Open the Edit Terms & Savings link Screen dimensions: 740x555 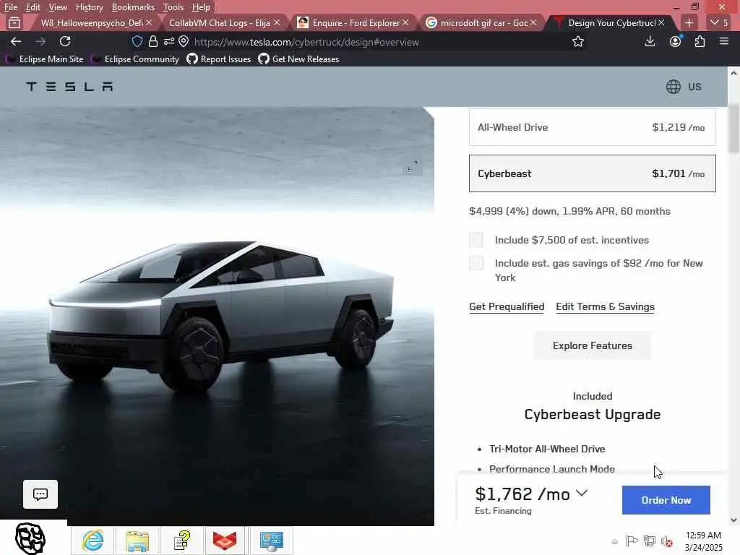tap(605, 306)
